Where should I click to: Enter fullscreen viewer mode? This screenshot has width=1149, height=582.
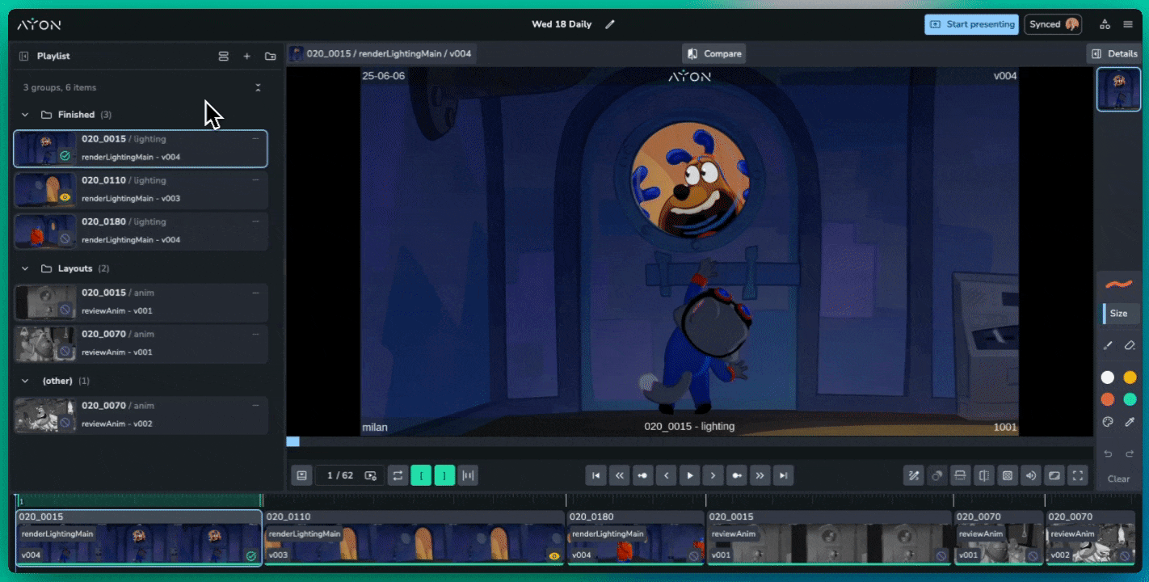[1077, 475]
